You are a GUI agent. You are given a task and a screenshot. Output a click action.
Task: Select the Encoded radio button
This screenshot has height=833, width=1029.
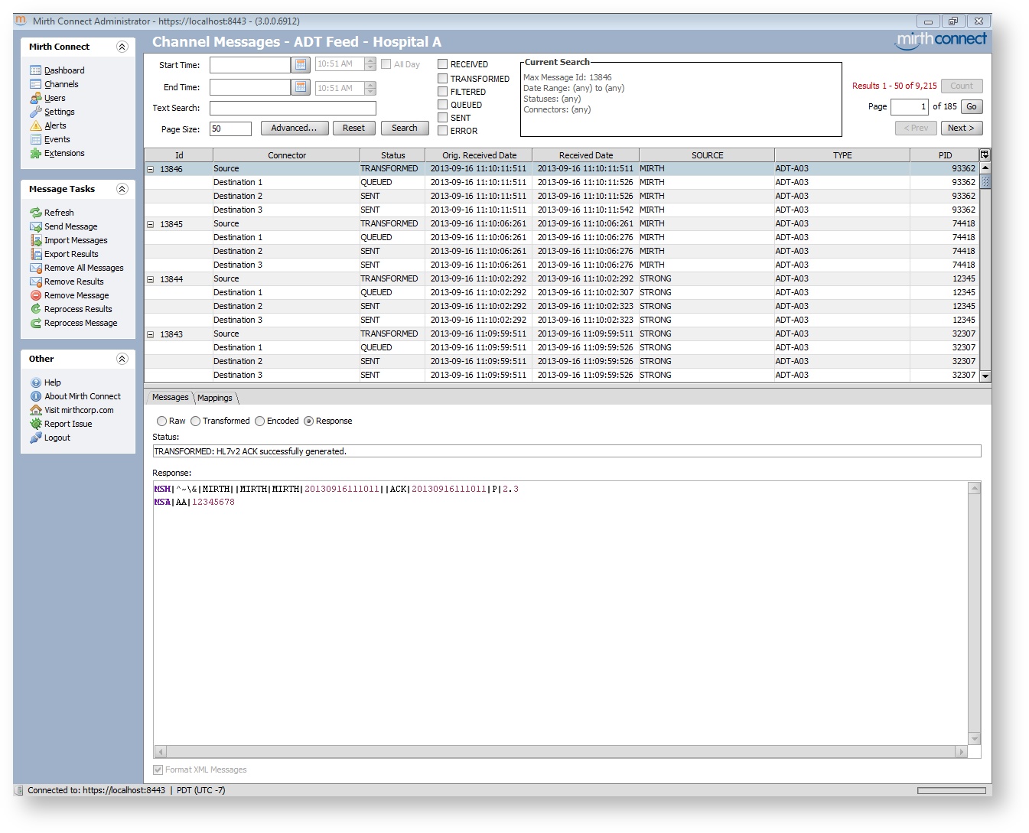coord(260,421)
